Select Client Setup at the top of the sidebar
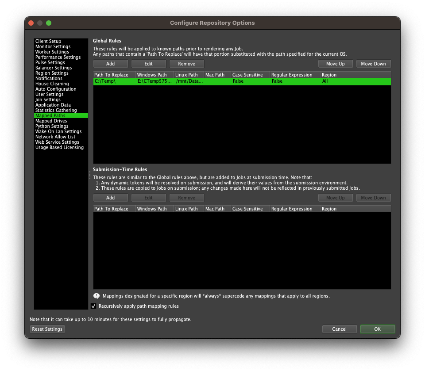The height and width of the screenshot is (371, 425). (x=48, y=41)
